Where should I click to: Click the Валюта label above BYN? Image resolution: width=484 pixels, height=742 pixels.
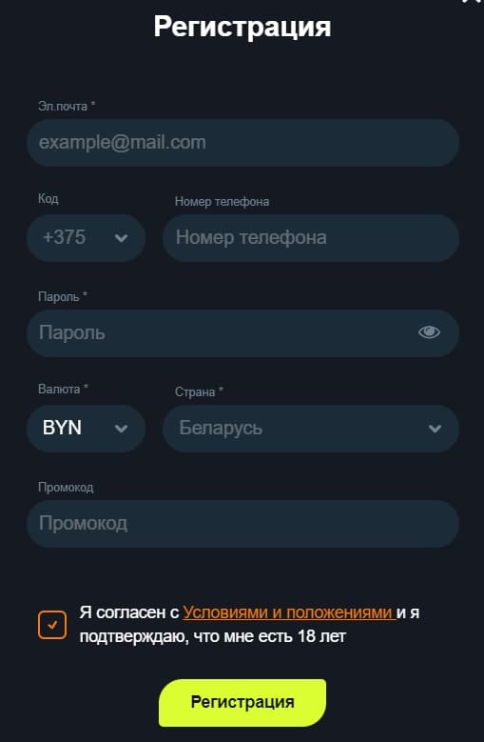64,390
